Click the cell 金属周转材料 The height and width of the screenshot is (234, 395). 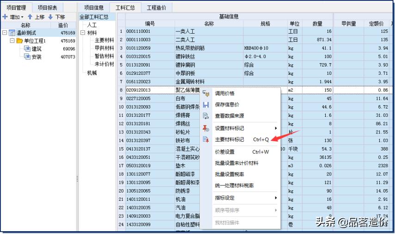[x=209, y=82]
